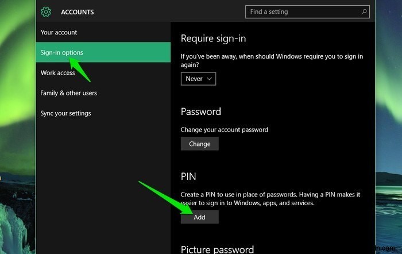Click the PIN section heading
Screen dimensions: 402x254
coord(188,176)
